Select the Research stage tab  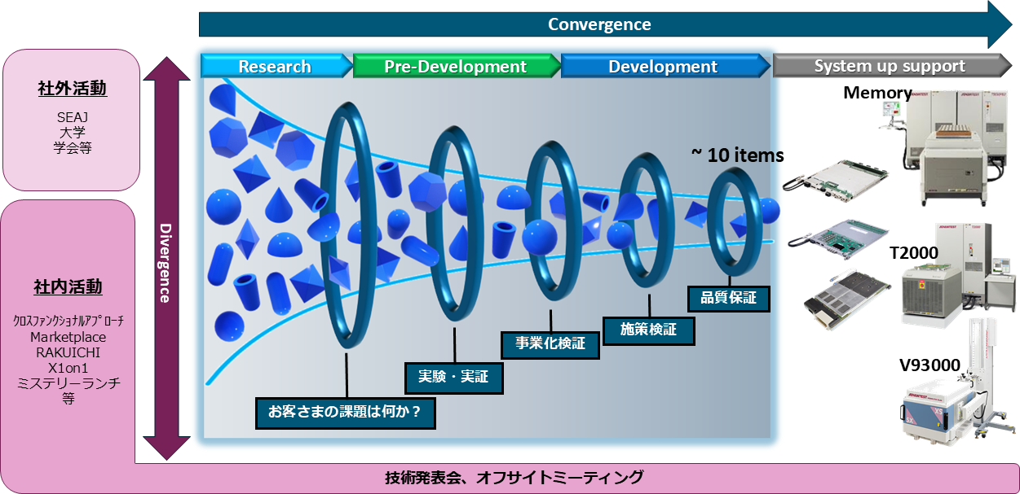(275, 67)
